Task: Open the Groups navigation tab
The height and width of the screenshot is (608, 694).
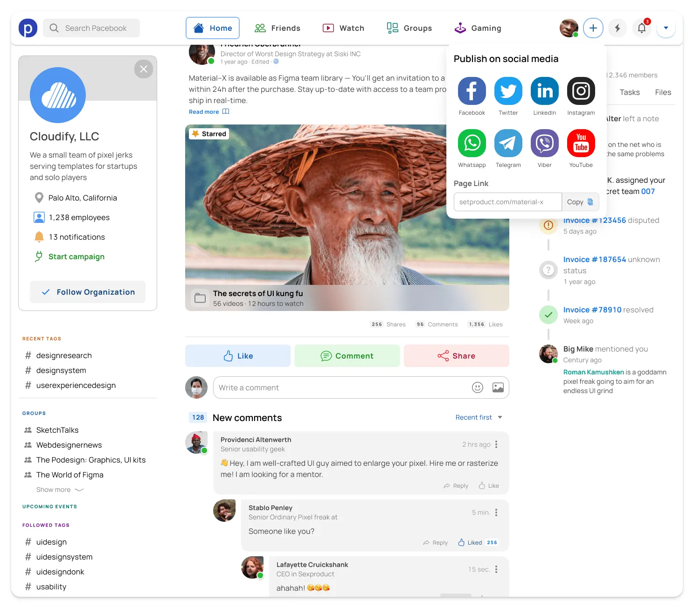Action: coord(409,28)
